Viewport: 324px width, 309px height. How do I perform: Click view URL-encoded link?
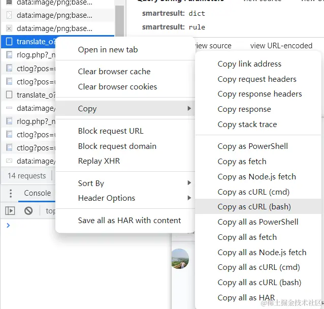[x=281, y=46]
